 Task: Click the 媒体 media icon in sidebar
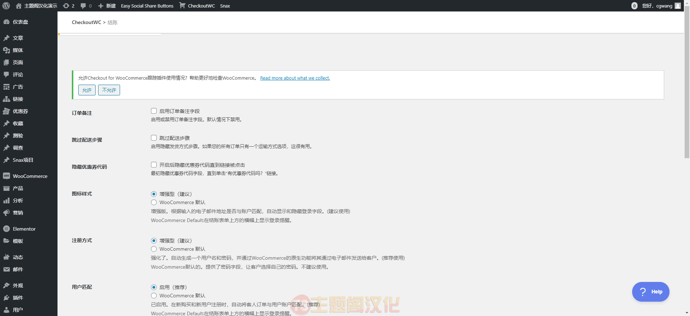pos(6,50)
